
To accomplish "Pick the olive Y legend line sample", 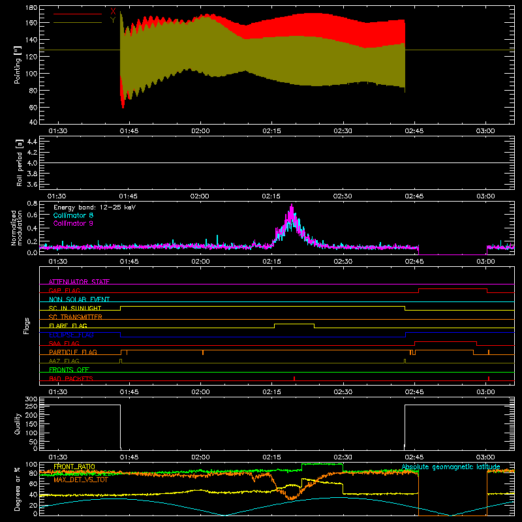I will (78, 23).
